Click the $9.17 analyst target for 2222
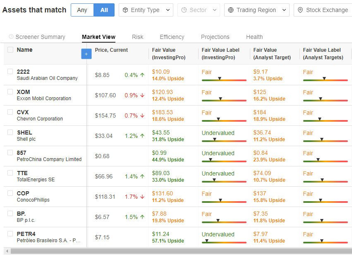The image size is (352, 255). (x=261, y=72)
